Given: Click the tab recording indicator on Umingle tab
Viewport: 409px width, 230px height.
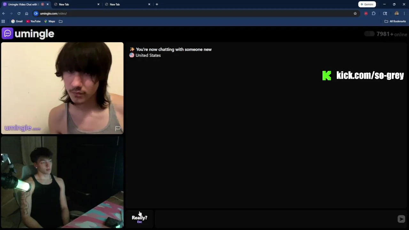Looking at the screenshot, I should tap(42, 4).
